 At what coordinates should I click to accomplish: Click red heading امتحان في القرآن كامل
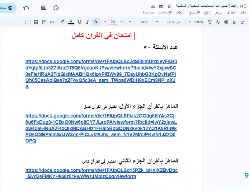coord(102,35)
